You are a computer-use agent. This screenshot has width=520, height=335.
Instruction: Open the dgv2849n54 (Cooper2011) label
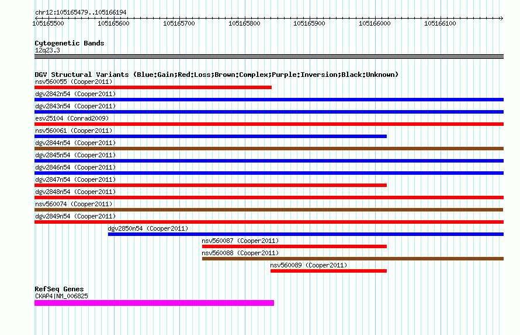pos(75,216)
